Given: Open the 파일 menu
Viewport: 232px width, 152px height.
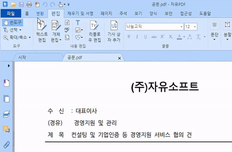Looking at the screenshot, I should coord(11,14).
